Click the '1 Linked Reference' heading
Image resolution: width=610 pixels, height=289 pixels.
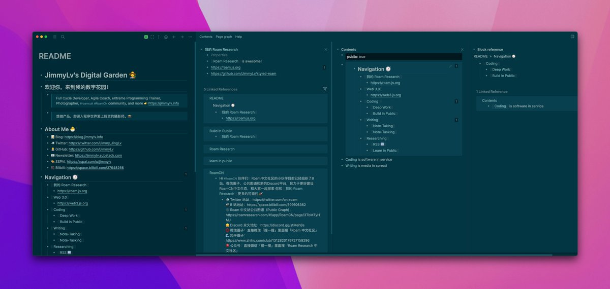[492, 92]
